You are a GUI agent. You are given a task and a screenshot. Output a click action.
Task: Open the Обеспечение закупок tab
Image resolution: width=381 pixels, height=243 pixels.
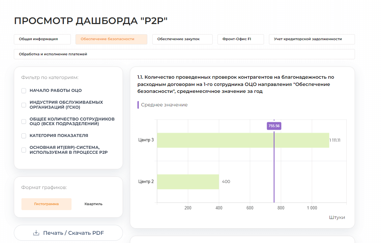click(x=182, y=39)
